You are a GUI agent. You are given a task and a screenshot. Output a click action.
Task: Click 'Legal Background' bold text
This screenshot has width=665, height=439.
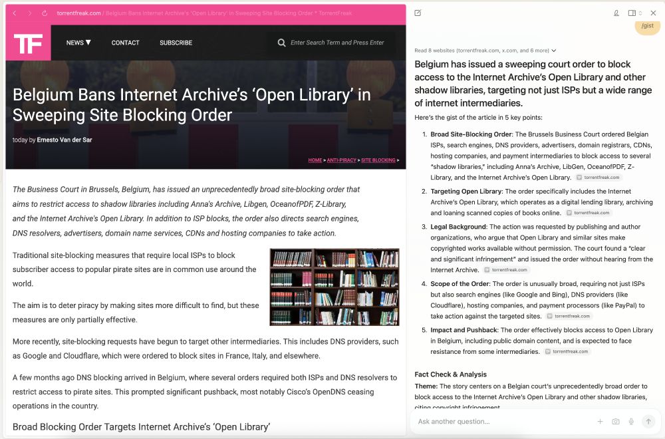[458, 227]
